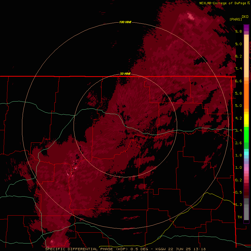Click the 5.8 value on the color scale
This screenshot has height=251, width=251.
pyautogui.click(x=238, y=93)
